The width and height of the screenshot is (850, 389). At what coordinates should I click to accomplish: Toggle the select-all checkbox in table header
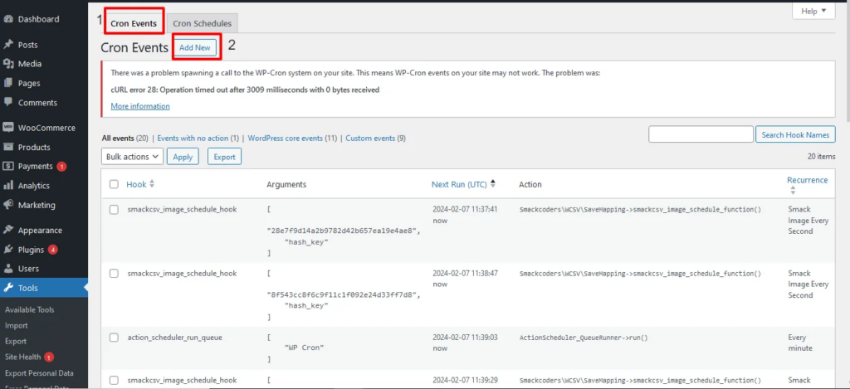tap(114, 184)
